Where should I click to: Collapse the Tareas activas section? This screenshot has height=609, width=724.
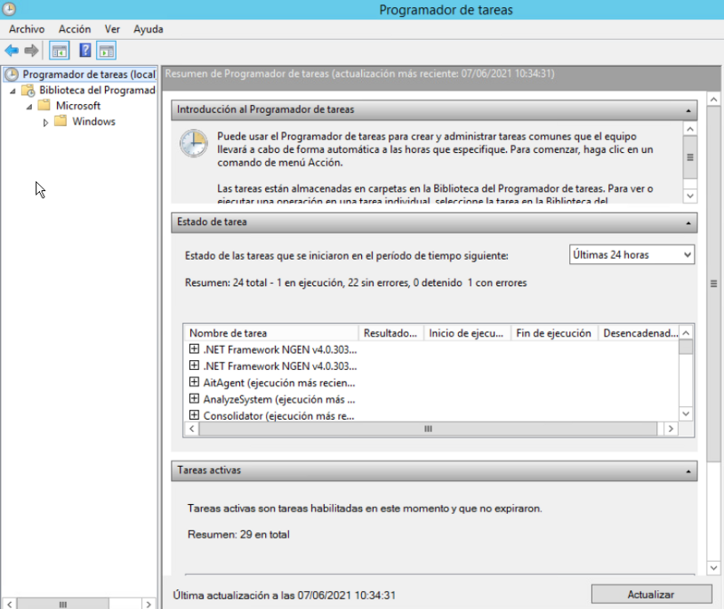pyautogui.click(x=689, y=471)
